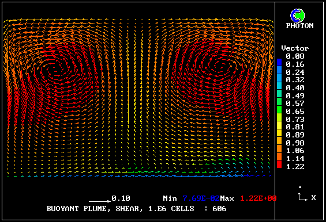This screenshot has height=222, width=326.
Task: Click legend value 0.98
Action: [295, 143]
